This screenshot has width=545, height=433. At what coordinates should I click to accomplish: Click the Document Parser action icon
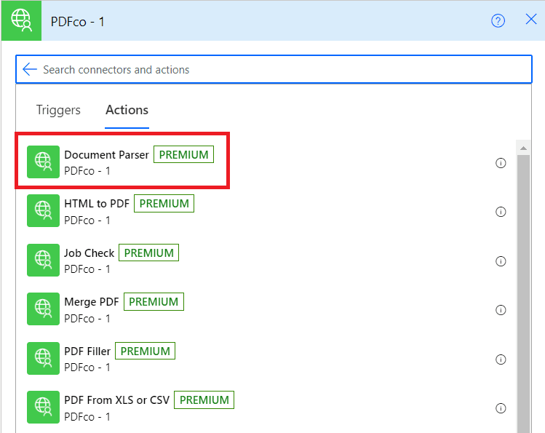tap(43, 162)
